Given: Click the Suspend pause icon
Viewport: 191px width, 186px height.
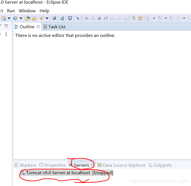Looking at the screenshot, I should point(93,18).
